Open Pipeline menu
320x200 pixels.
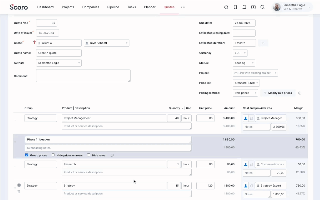[113, 7]
